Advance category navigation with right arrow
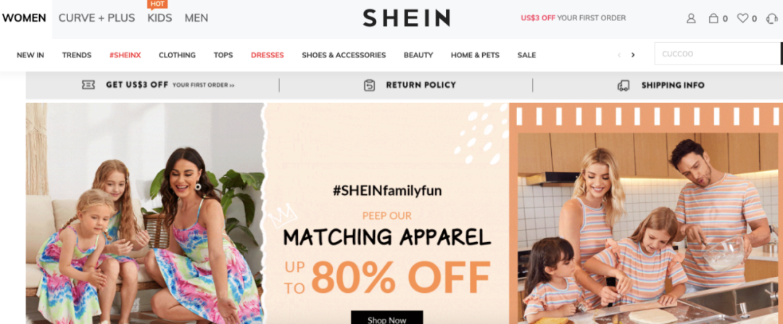This screenshot has height=324, width=783. 633,55
